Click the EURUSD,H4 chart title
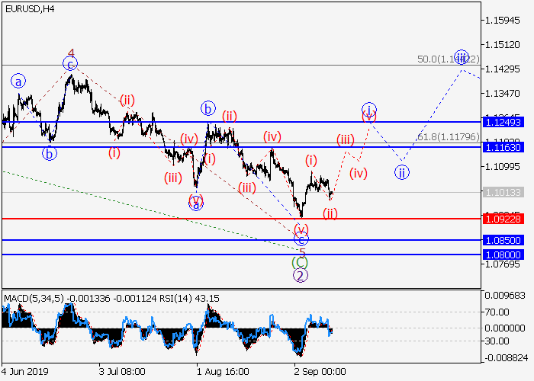The width and height of the screenshot is (534, 381). pyautogui.click(x=28, y=8)
